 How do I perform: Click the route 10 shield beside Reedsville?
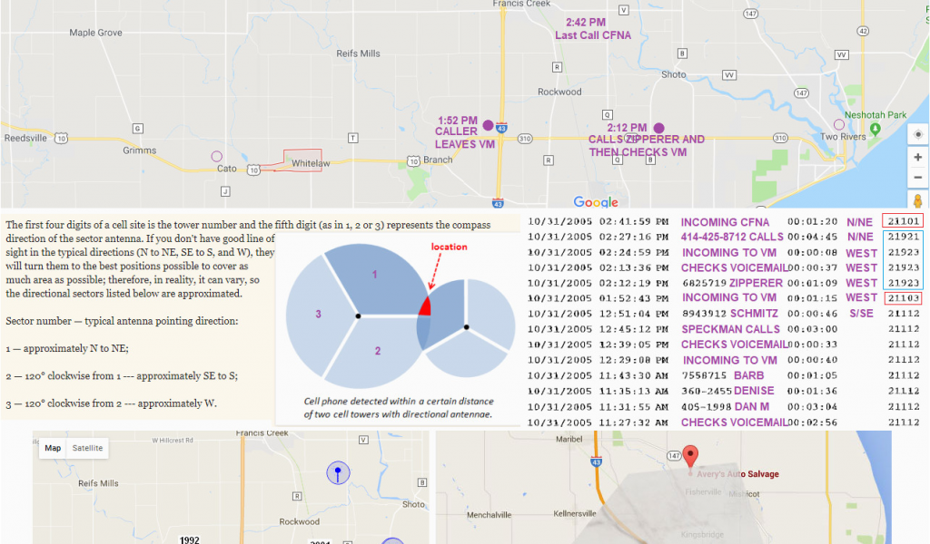click(x=61, y=138)
